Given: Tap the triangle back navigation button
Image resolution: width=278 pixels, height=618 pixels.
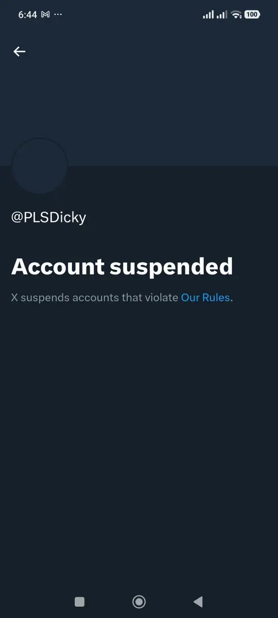Looking at the screenshot, I should click(x=198, y=602).
